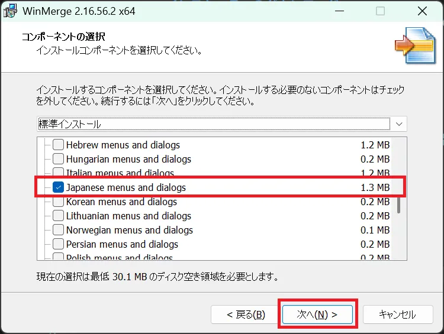Select the Hebrew menus and dialogs label
The height and width of the screenshot is (334, 444).
pos(123,145)
